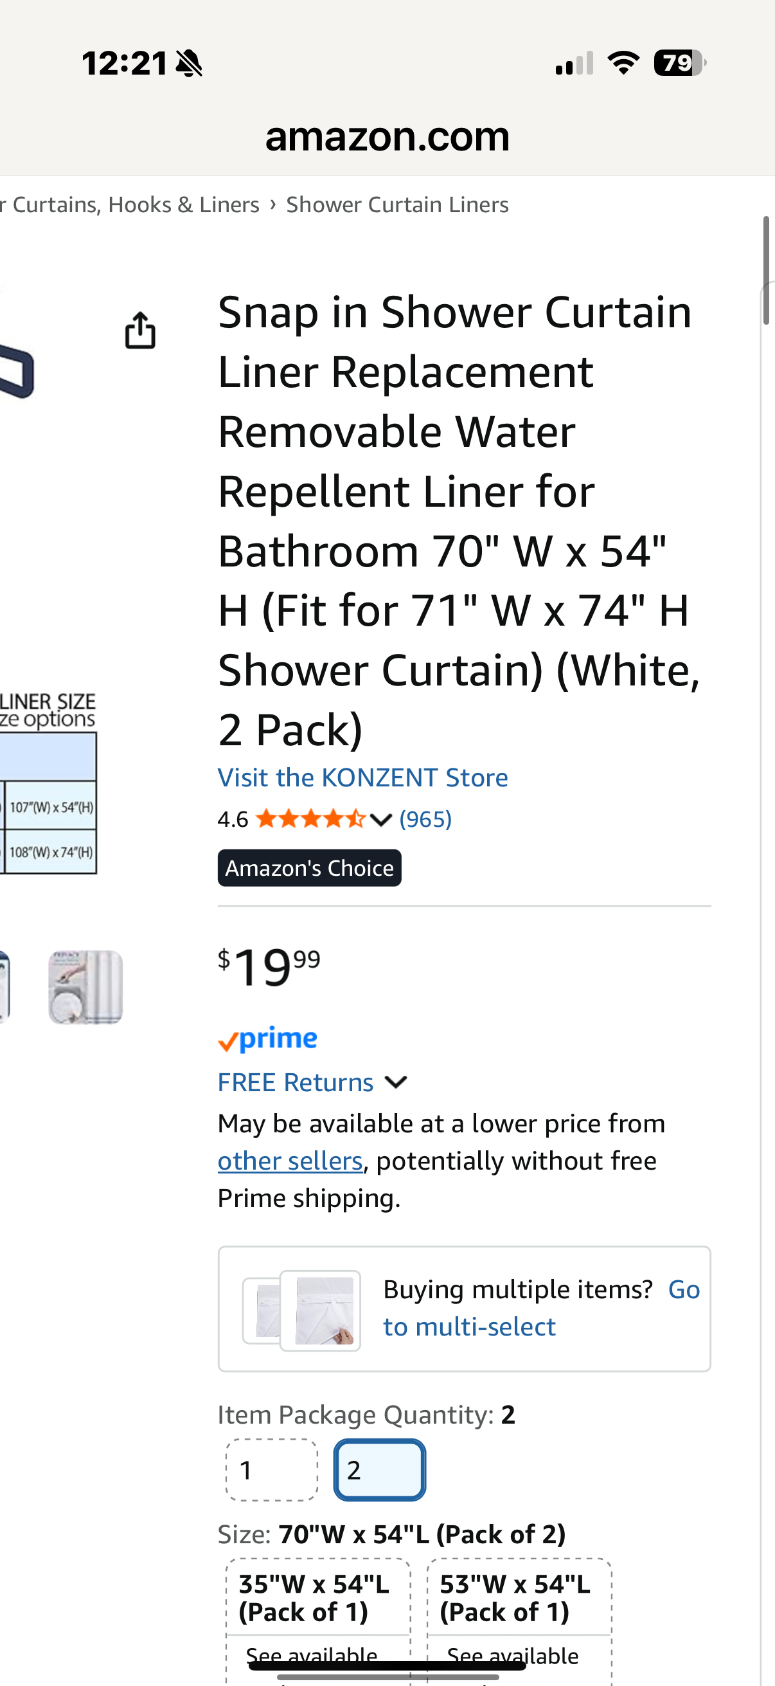Collapse the review count popup via (965) arrow
Image resolution: width=775 pixels, height=1686 pixels.
(x=425, y=818)
